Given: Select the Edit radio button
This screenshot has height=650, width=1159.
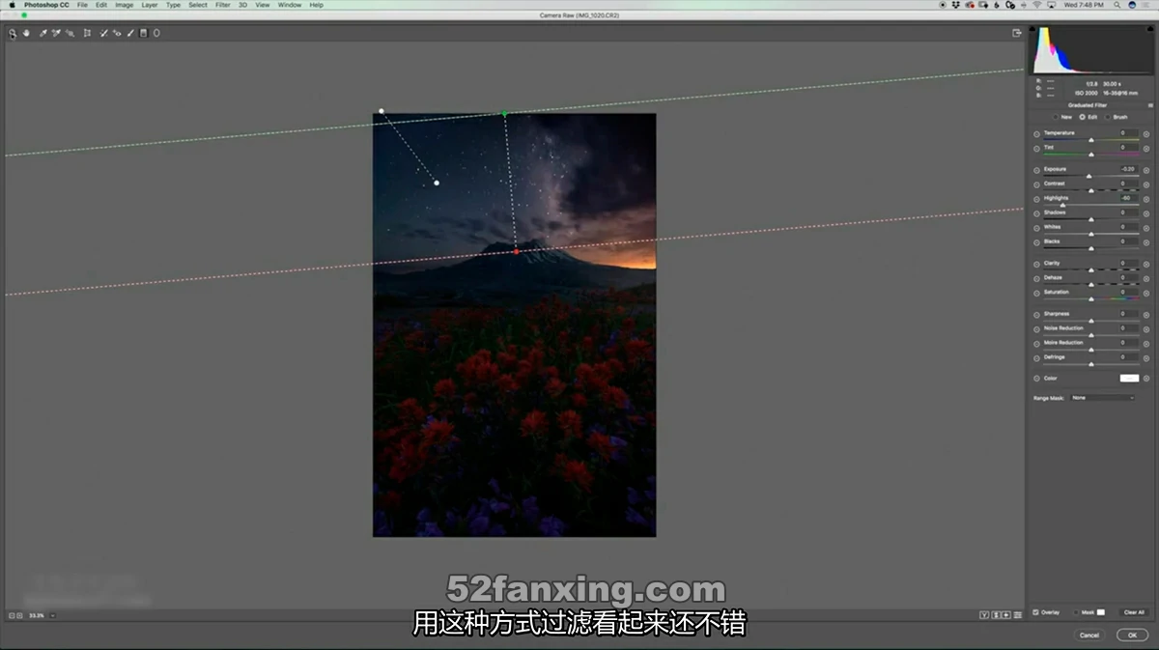Looking at the screenshot, I should pos(1082,117).
